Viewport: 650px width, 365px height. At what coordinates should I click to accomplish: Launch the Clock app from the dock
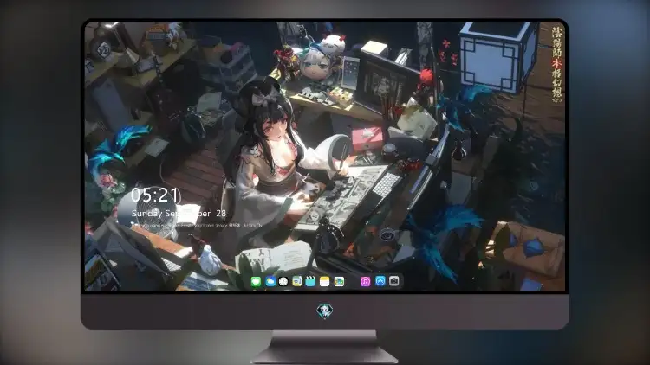(283, 281)
